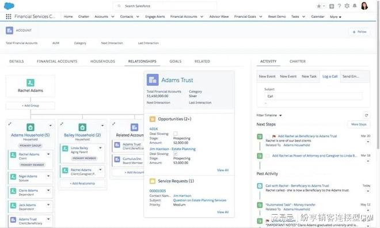The width and height of the screenshot is (380, 228).
Task: Open the Setup gear icon
Action: (x=347, y=6)
